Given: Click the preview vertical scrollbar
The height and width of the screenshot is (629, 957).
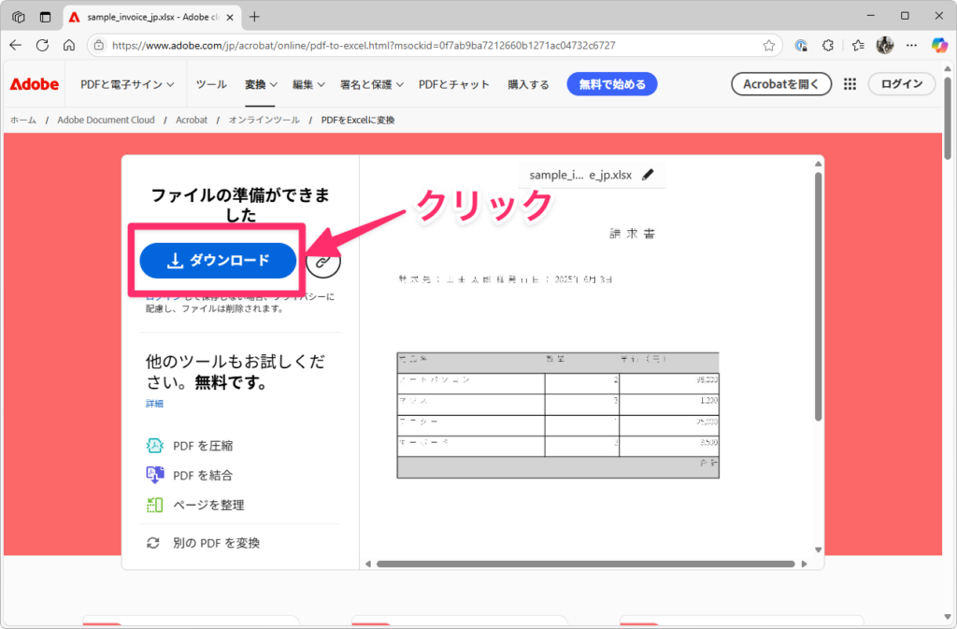Looking at the screenshot, I should click(x=819, y=296).
